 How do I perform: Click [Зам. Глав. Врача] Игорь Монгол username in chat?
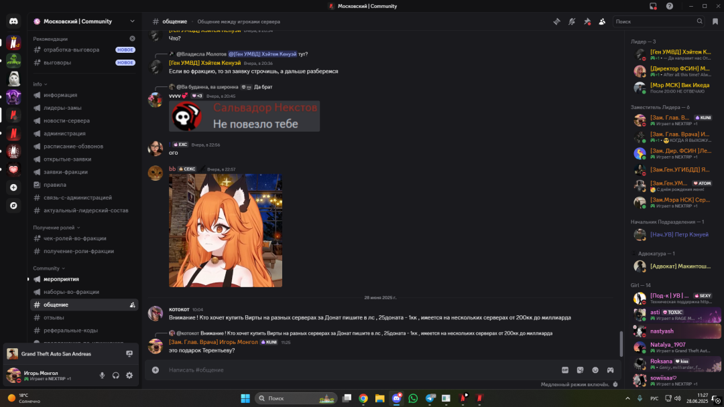213,342
